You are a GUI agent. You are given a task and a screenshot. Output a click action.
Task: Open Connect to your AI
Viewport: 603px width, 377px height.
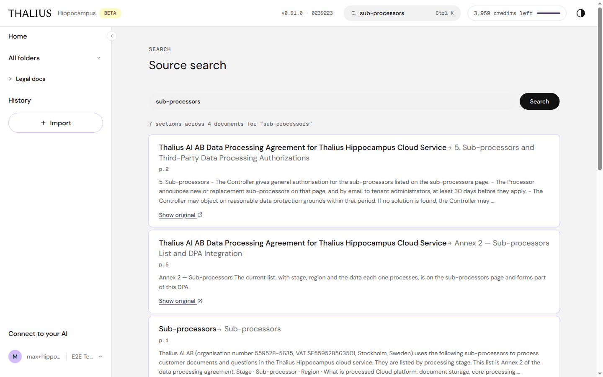pyautogui.click(x=38, y=334)
